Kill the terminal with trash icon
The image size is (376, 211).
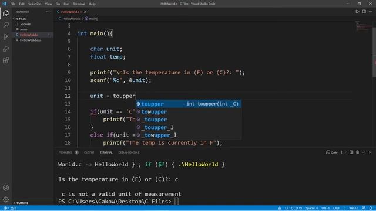click(358, 152)
